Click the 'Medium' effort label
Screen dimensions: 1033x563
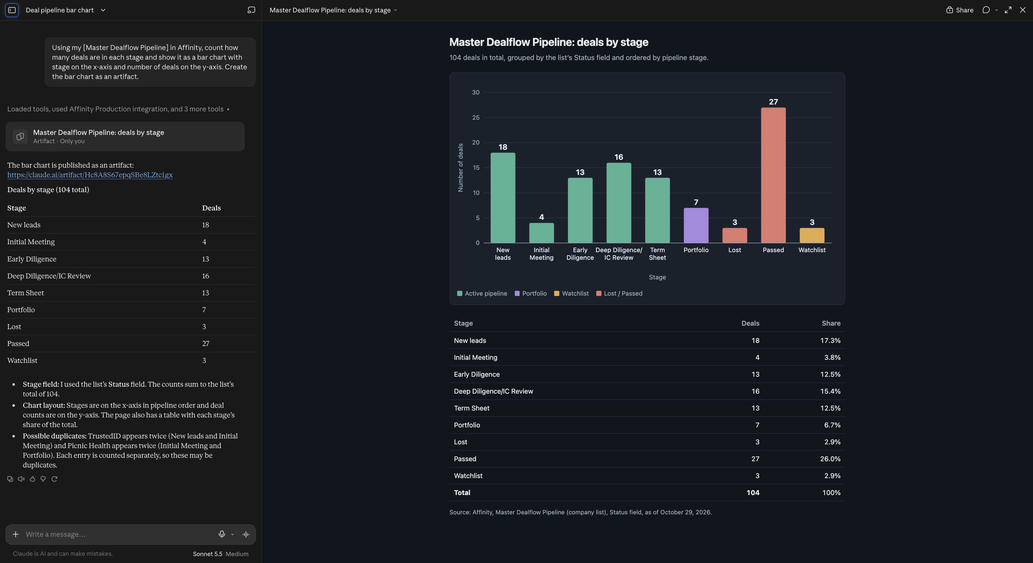point(236,554)
